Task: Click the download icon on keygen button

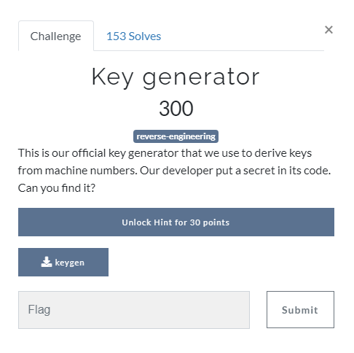Action: coord(47,262)
